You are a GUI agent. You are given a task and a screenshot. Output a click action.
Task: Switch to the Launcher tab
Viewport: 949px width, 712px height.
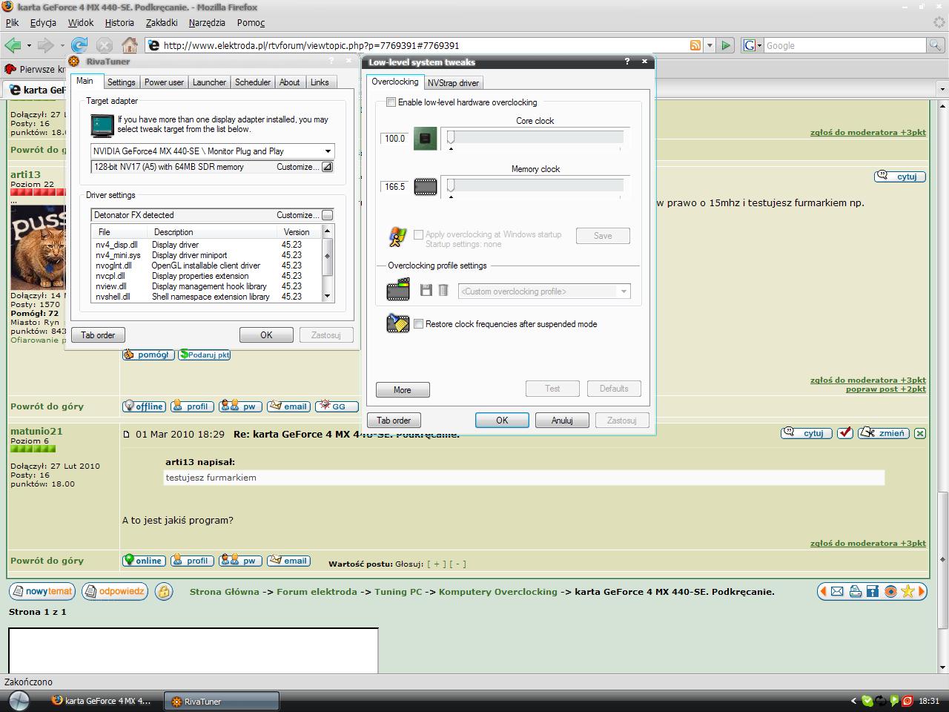(x=209, y=82)
